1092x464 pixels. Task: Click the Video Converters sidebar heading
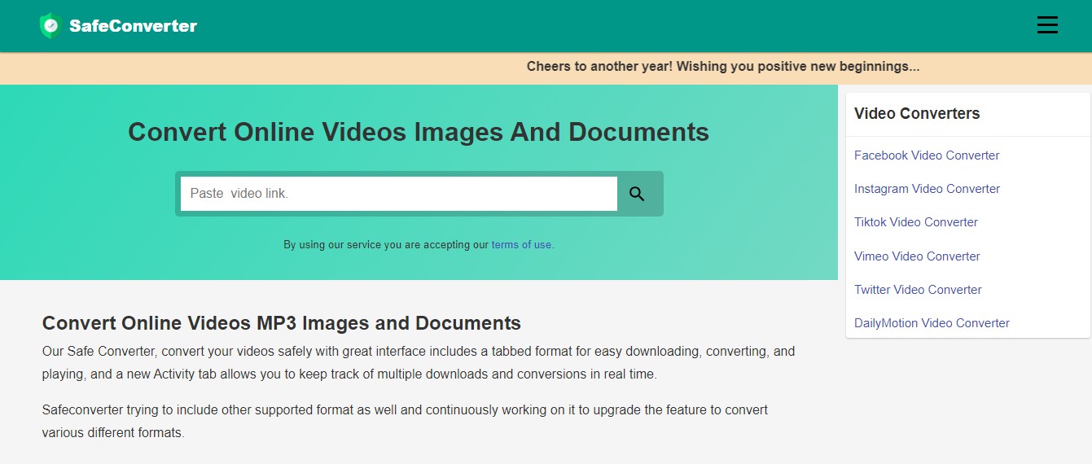916,114
